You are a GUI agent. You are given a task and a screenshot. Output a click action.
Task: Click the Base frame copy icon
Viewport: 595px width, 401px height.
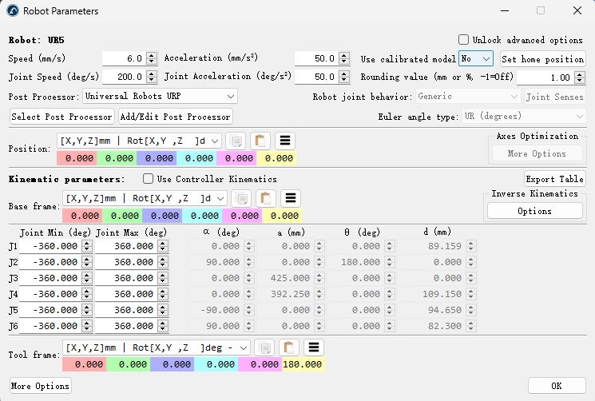241,197
